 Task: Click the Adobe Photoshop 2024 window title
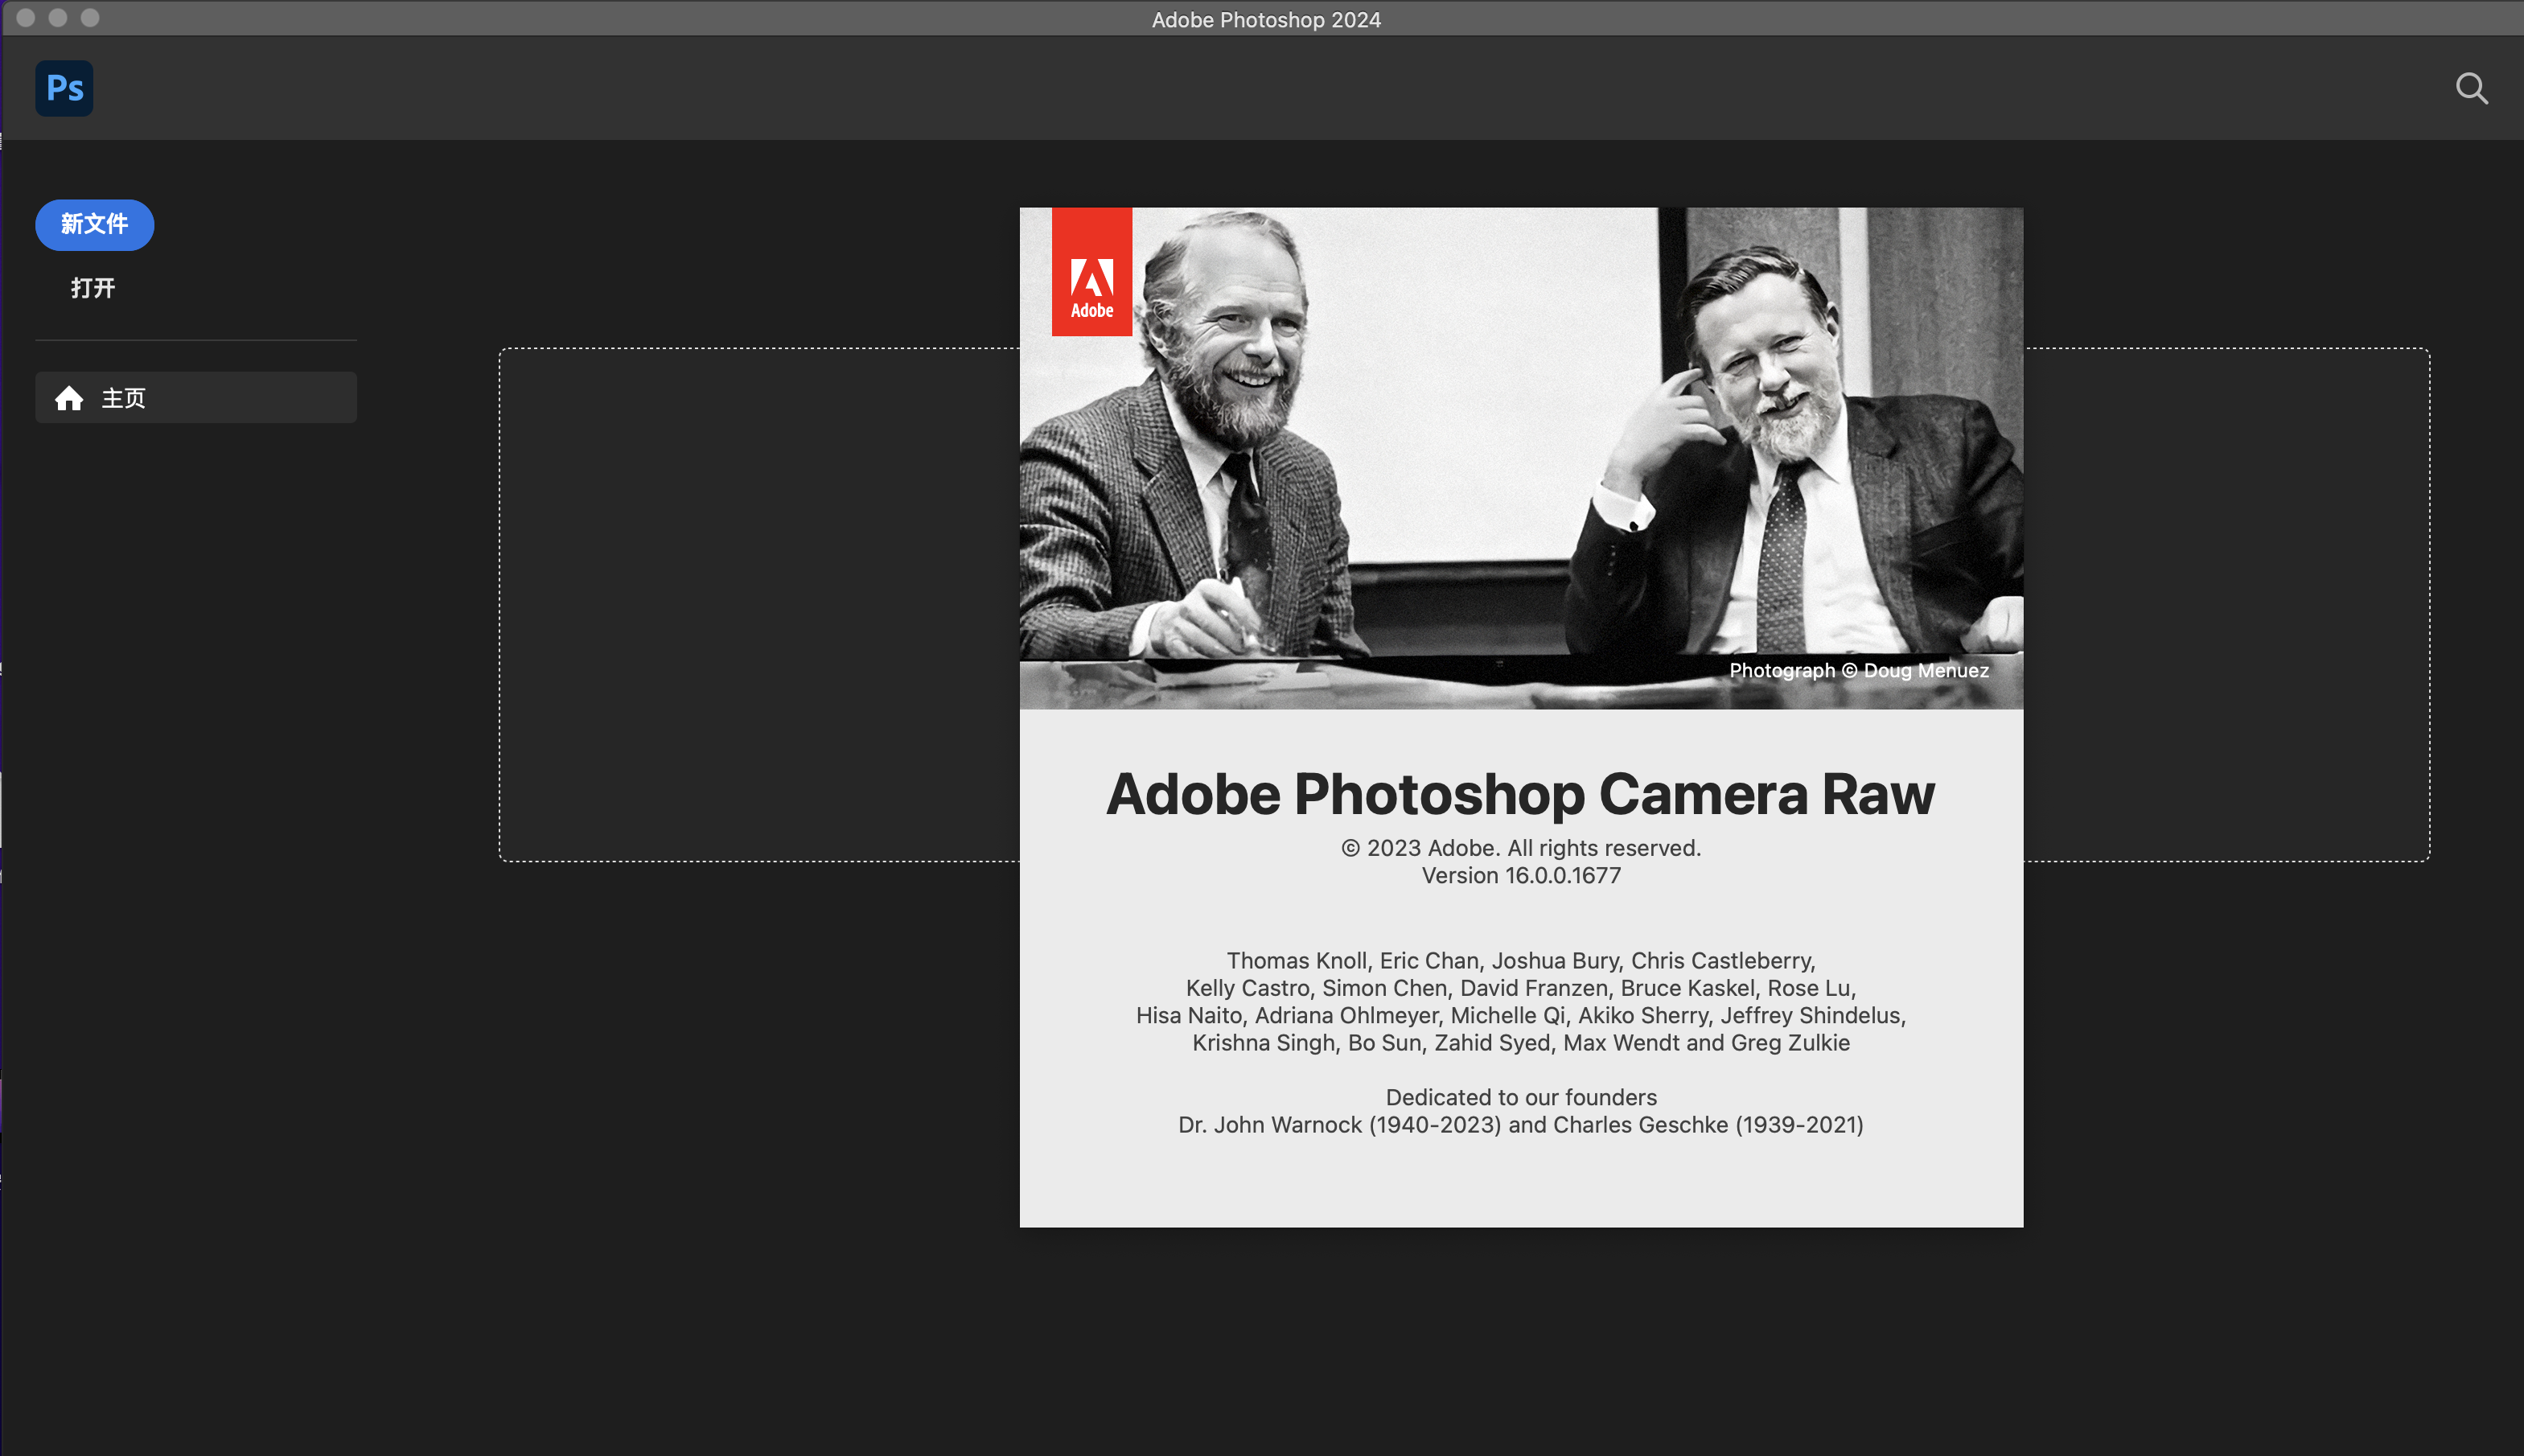1265,19
